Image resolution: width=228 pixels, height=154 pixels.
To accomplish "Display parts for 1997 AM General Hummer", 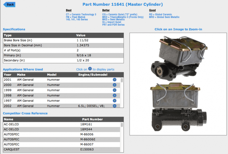I will pyautogui.click(x=115, y=101).
